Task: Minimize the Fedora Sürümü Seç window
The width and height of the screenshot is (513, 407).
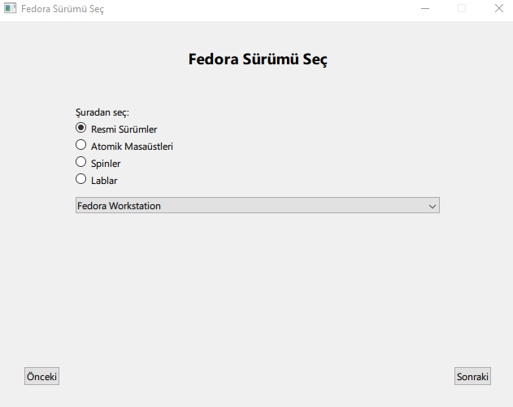Action: [x=425, y=9]
